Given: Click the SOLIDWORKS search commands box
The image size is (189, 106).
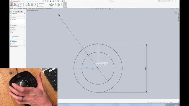Looking at the screenshot, I should 164,1.
